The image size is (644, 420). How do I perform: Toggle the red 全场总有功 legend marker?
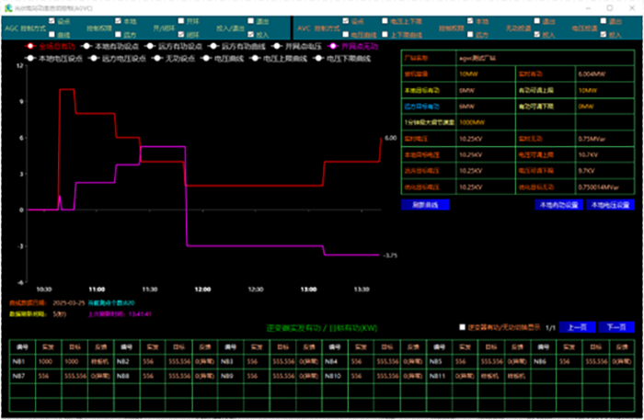tap(30, 45)
